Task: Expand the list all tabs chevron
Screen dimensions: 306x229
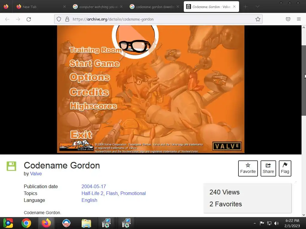Action: [x=258, y=7]
